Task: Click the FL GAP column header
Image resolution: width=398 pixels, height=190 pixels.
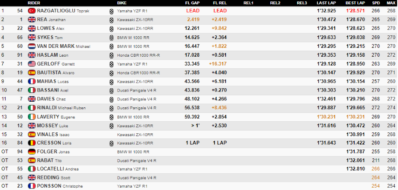Action: click(193, 3)
